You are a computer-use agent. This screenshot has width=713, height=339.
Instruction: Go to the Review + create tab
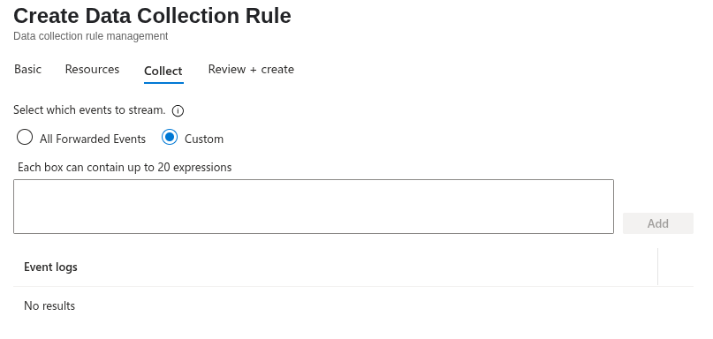(x=251, y=69)
